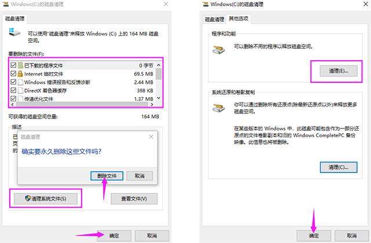This screenshot has height=243, width=371.
Task: Click the left arrow of horizontal scrollbar
Action: pos(12,104)
